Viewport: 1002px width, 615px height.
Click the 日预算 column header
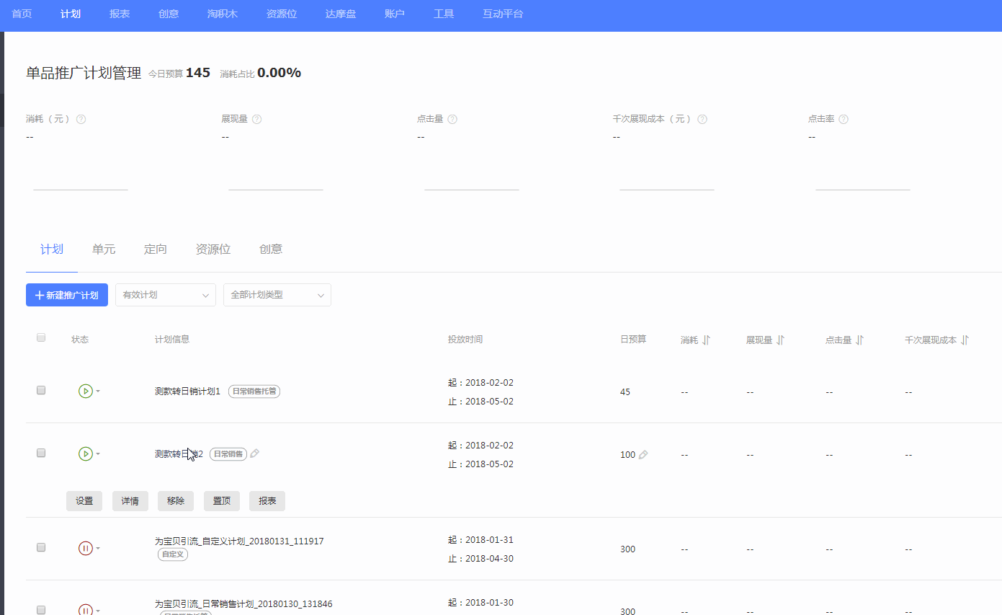633,339
